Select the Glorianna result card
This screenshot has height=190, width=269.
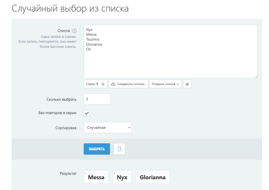[153, 177]
